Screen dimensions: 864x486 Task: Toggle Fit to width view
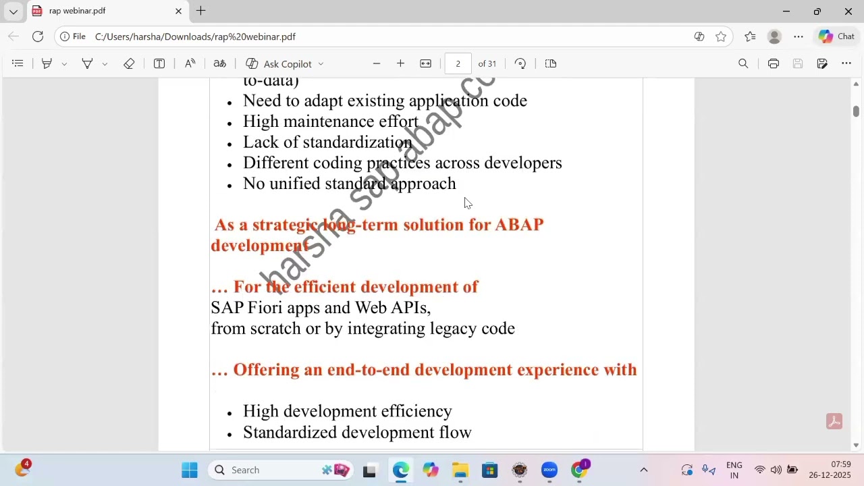tap(426, 63)
